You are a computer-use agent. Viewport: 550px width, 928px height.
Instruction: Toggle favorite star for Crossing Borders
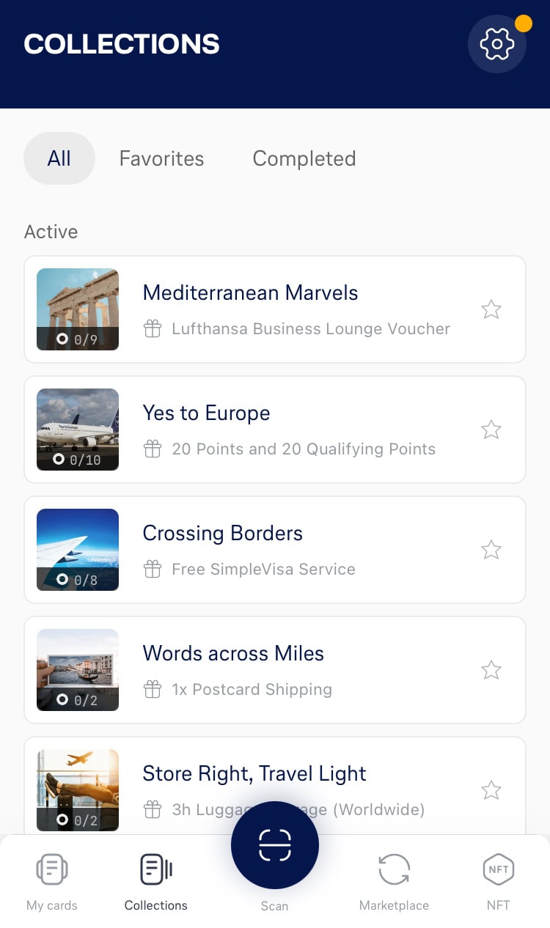pos(491,550)
